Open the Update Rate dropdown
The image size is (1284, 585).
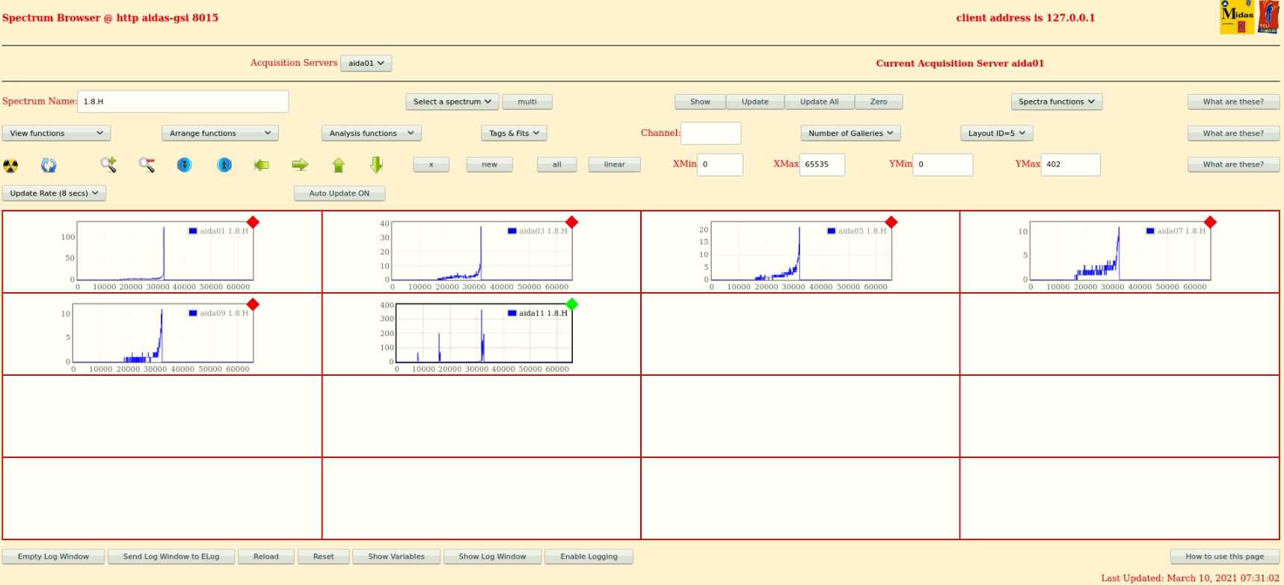pos(54,194)
